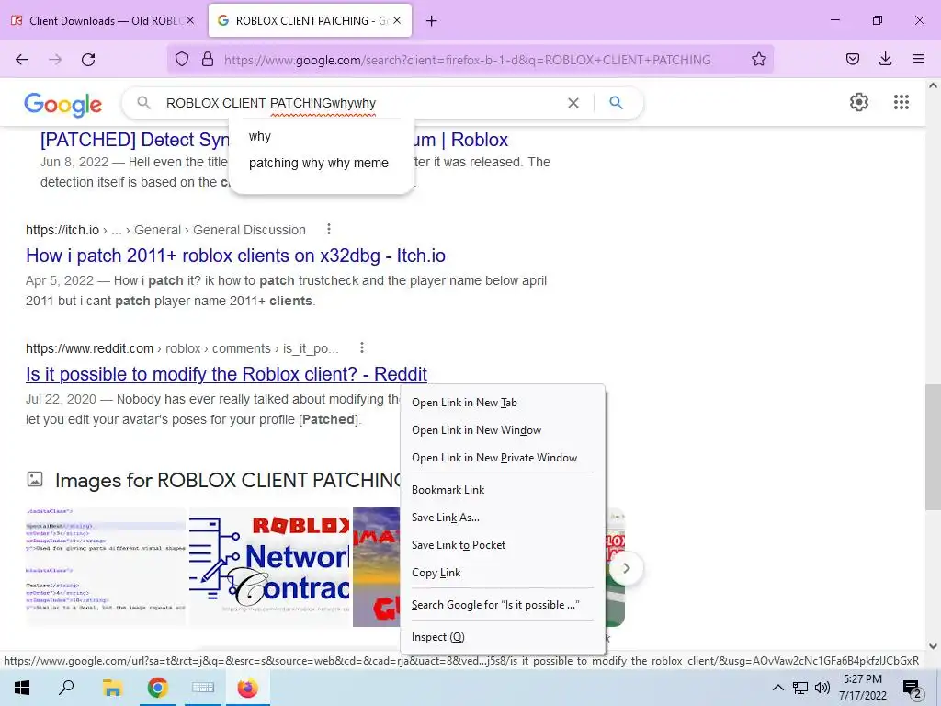Image resolution: width=941 pixels, height=706 pixels.
Task: Click the page vertical scrollbar thumb
Action: 933,448
